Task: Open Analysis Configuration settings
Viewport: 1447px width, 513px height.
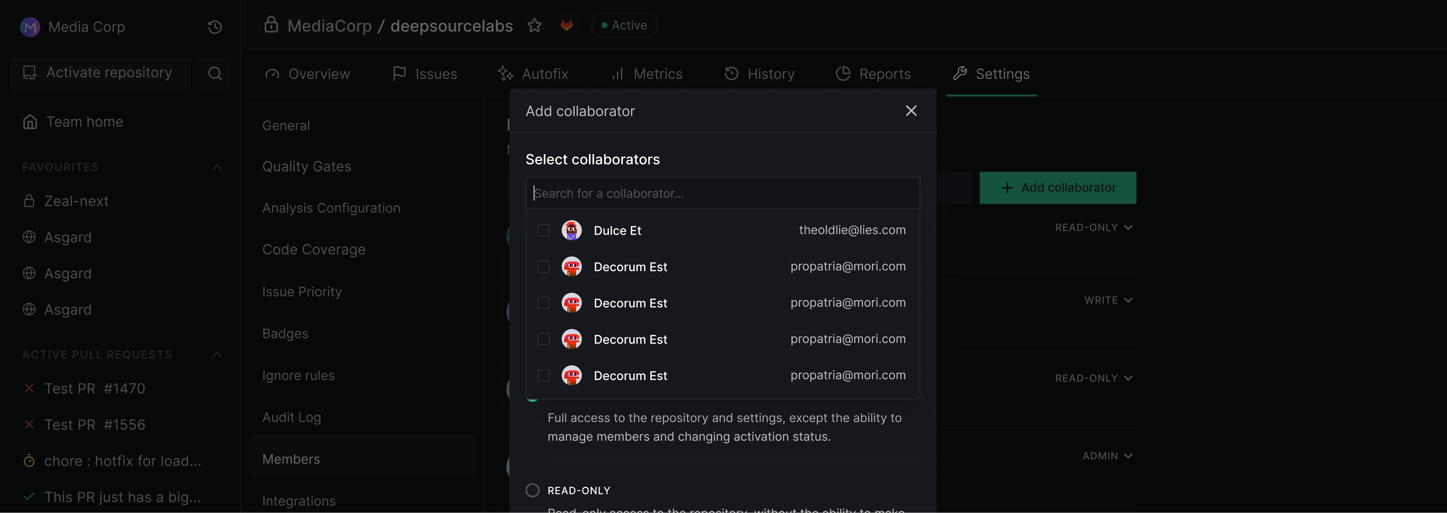Action: (x=331, y=208)
